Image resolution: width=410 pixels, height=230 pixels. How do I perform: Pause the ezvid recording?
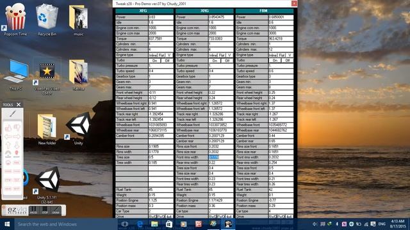(x=33, y=210)
